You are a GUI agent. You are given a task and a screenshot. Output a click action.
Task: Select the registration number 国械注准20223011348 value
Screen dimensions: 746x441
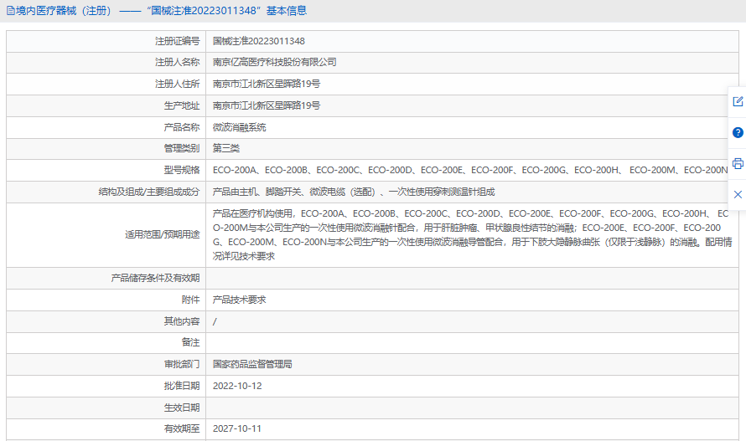(x=259, y=41)
